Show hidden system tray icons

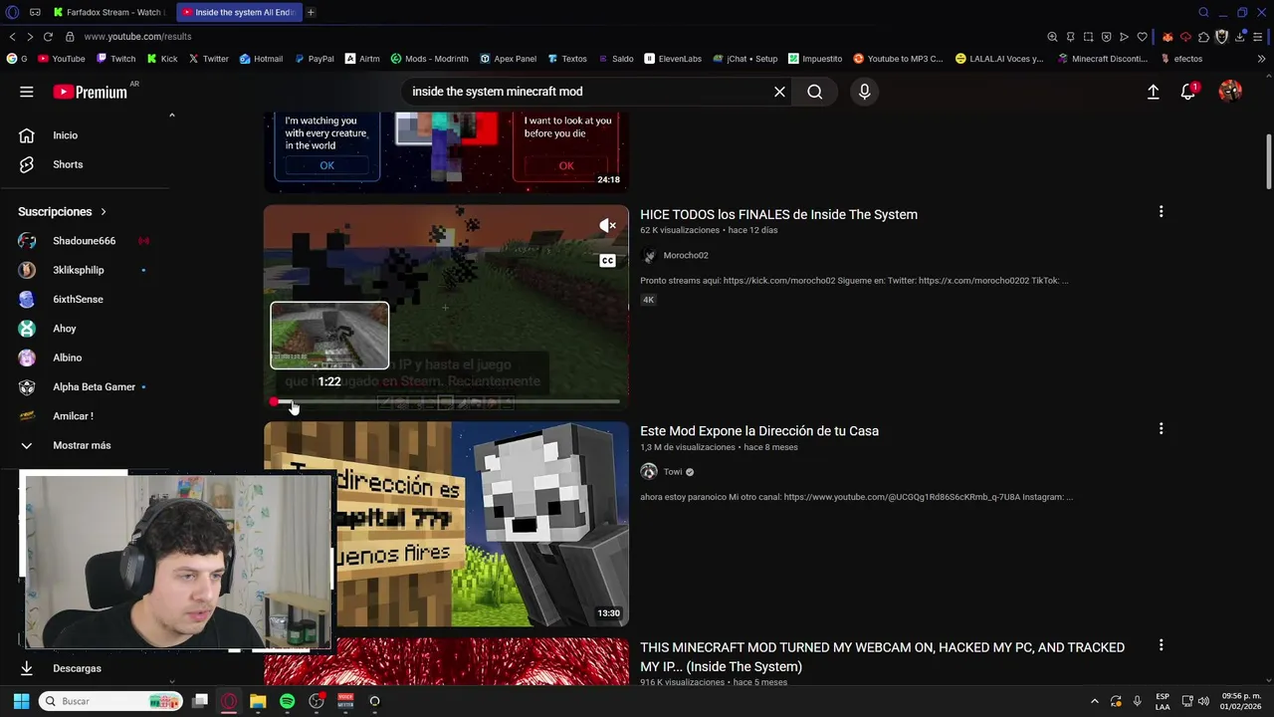1095,701
